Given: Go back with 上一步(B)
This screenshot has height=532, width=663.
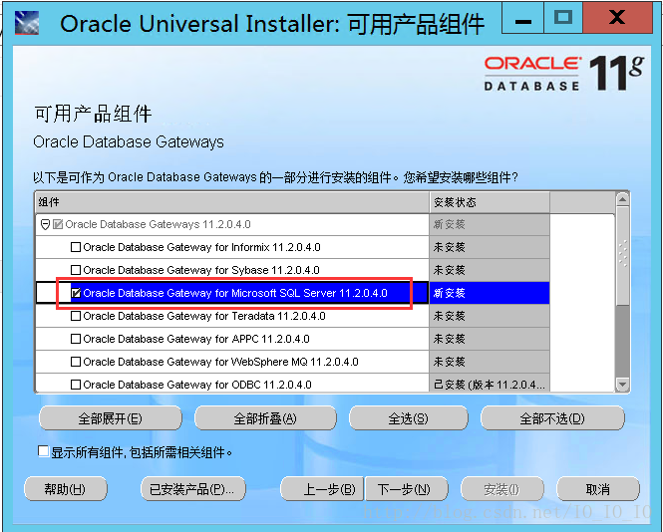Looking at the screenshot, I should pos(322,489).
